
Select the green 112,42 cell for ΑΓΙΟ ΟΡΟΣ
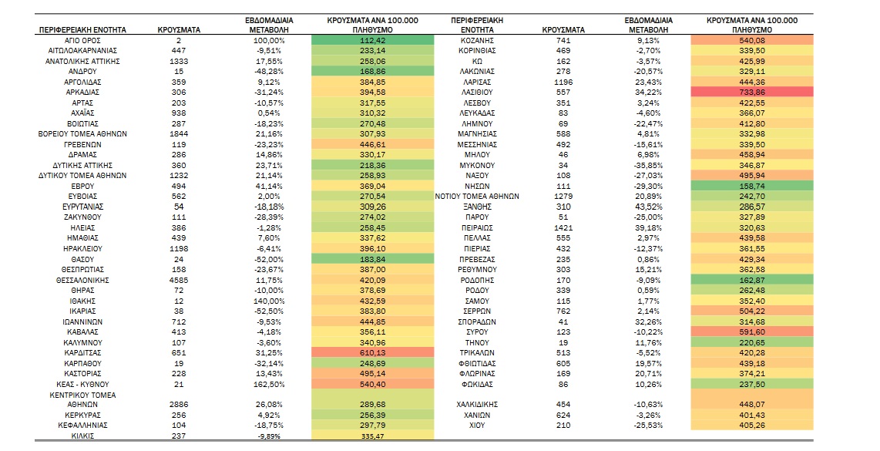pos(372,40)
